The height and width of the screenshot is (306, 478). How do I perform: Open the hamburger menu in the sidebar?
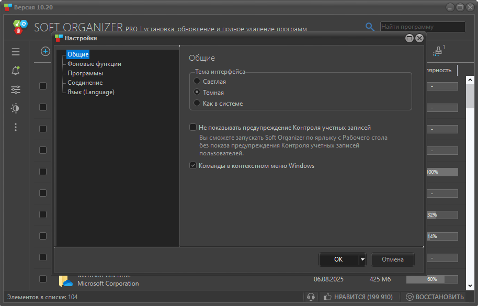[x=15, y=52]
